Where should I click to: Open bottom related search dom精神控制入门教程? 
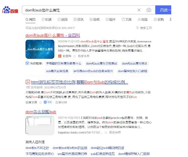[134, 154]
